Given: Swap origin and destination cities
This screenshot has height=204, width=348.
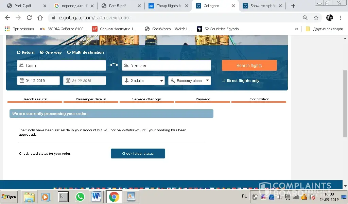Looking at the screenshot, I should 114,65.
